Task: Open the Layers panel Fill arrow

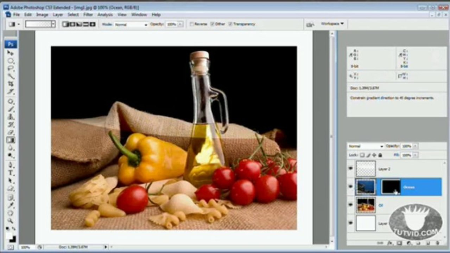Action: coord(415,155)
